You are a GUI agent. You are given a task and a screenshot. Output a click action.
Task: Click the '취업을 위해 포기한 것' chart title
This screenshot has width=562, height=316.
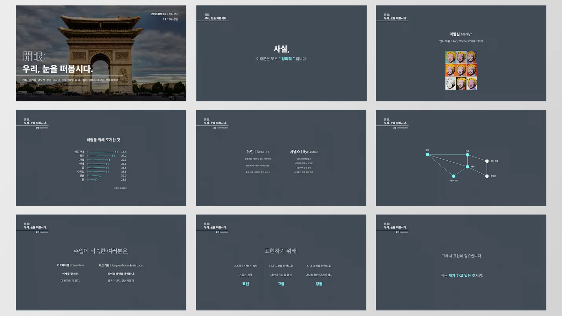pos(103,140)
